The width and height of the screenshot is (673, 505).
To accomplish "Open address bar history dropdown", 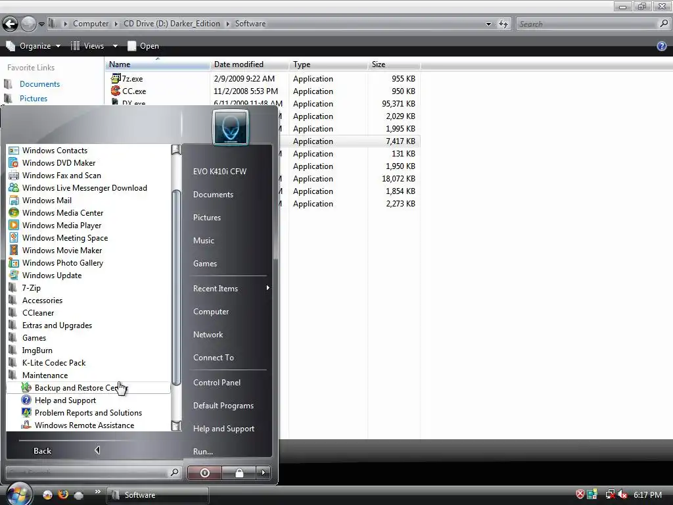I will tap(488, 24).
